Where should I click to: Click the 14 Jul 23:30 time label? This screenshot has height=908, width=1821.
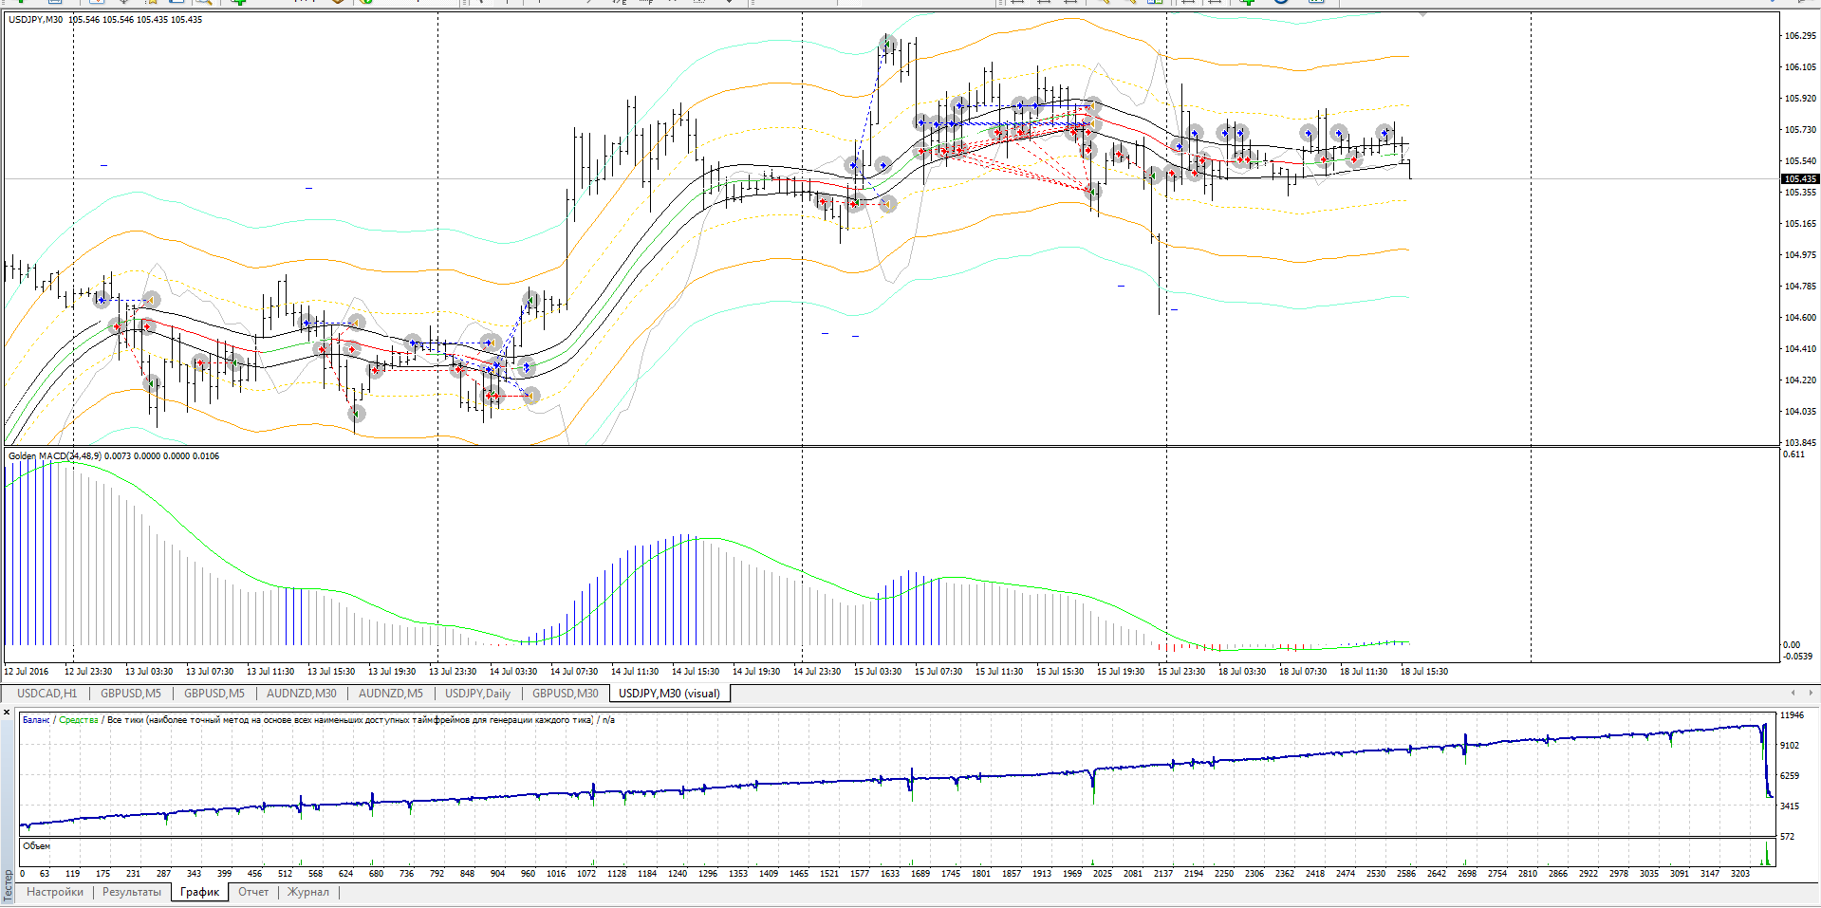817,672
